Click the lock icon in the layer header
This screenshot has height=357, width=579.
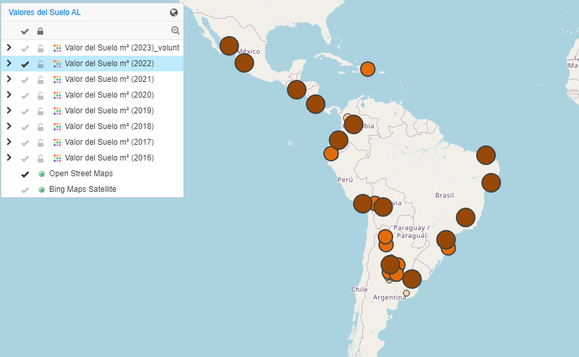click(x=41, y=31)
